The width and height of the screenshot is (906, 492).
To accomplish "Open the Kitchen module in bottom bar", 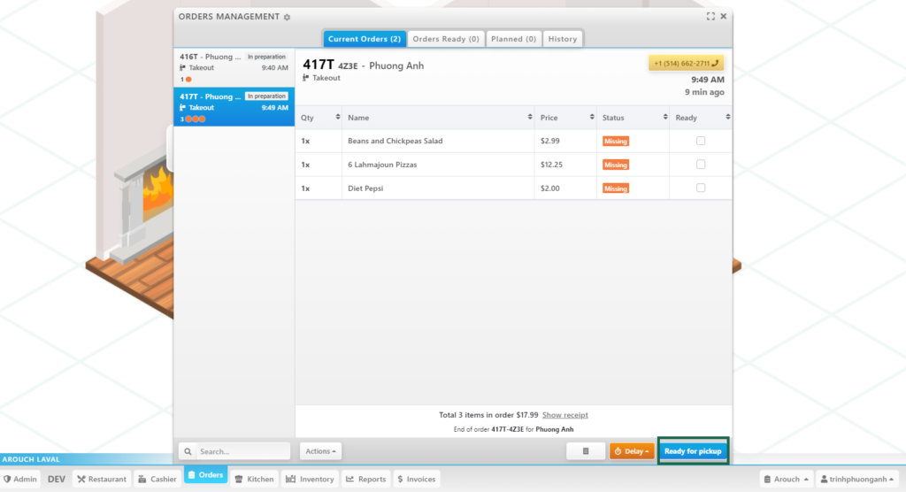I will tap(253, 479).
